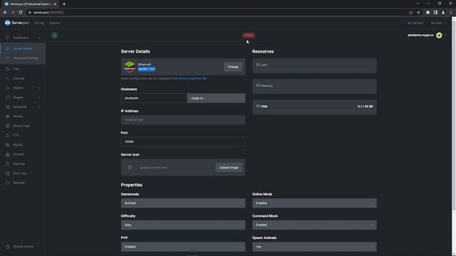Open the Plugins sidebar icon
Screen dimensions: 456x256
click(x=8, y=97)
